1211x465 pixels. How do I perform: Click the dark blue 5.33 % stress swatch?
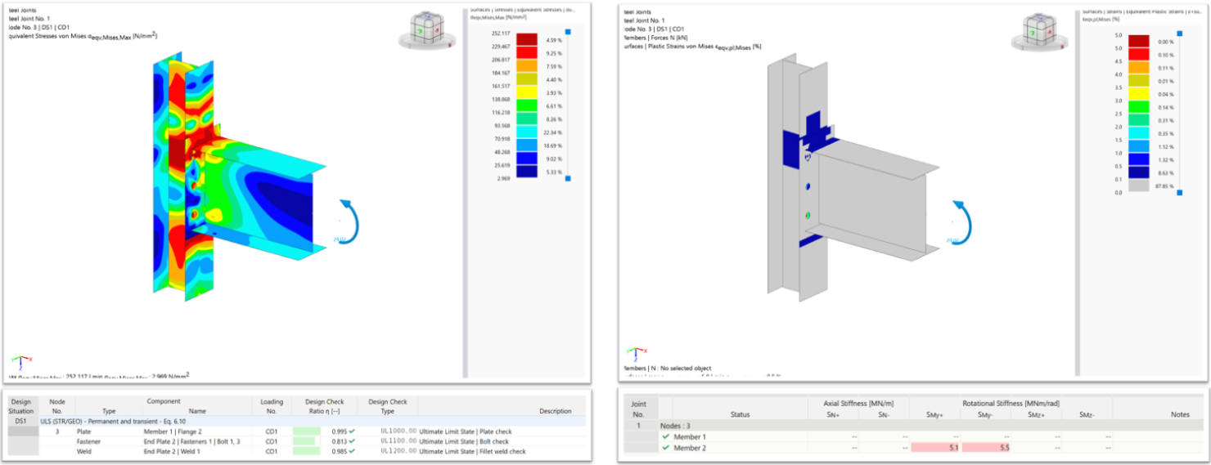[526, 172]
